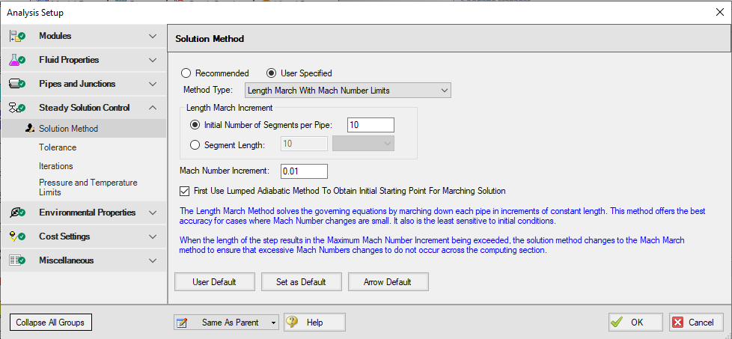Click Initial Number of Segments input box
The height and width of the screenshot is (339, 732).
click(370, 125)
